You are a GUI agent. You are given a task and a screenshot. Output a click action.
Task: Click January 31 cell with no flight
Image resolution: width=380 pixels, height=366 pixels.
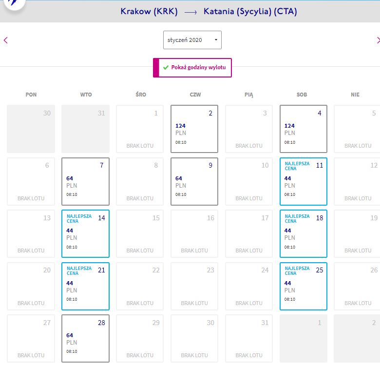coord(249,339)
